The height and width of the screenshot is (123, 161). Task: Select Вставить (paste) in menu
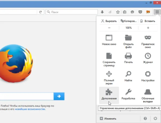(148, 21)
